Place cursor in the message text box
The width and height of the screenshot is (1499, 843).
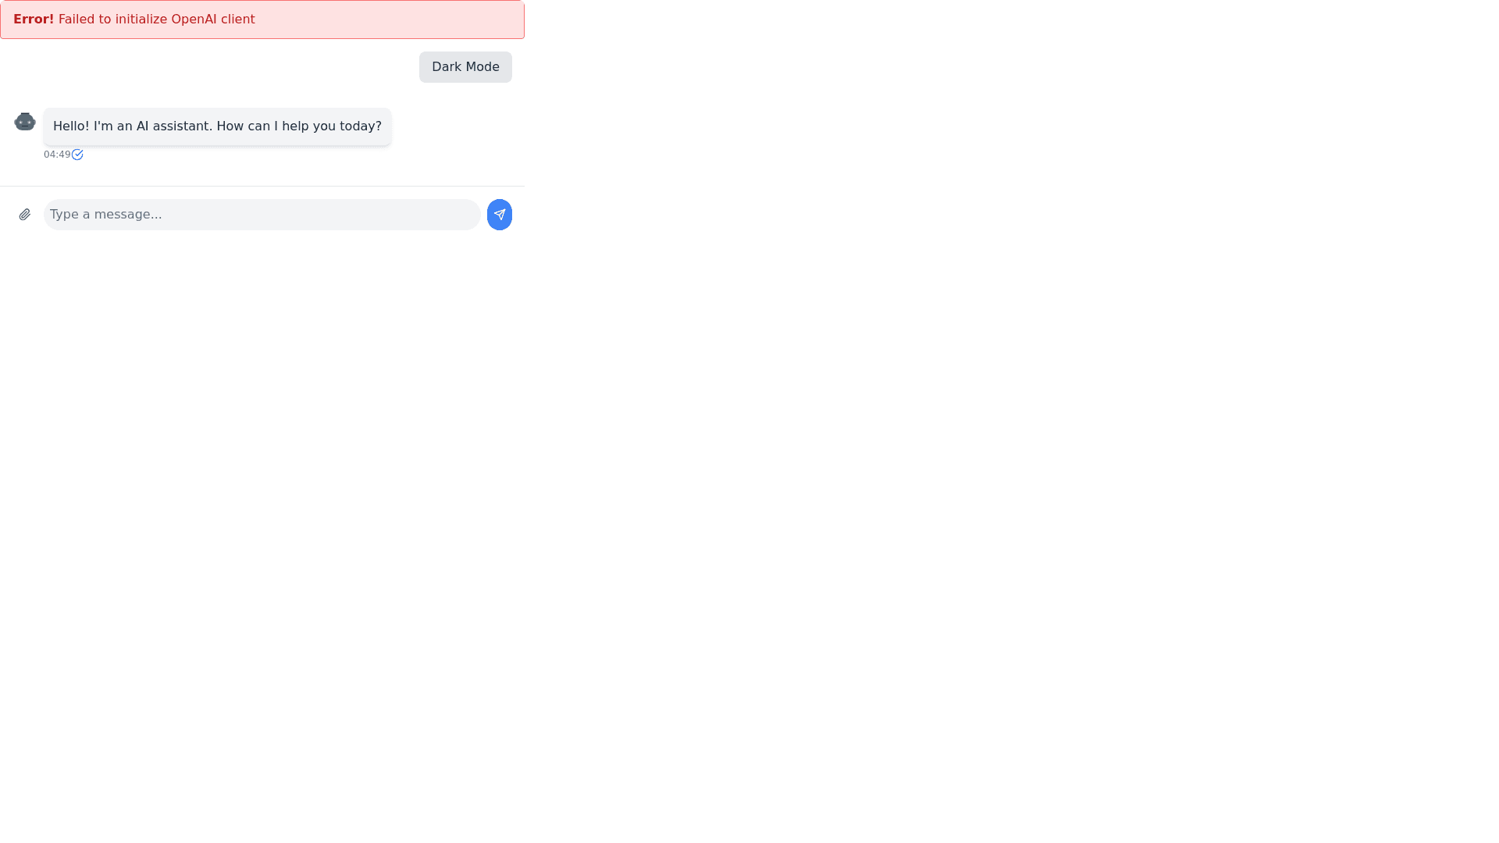(x=262, y=215)
